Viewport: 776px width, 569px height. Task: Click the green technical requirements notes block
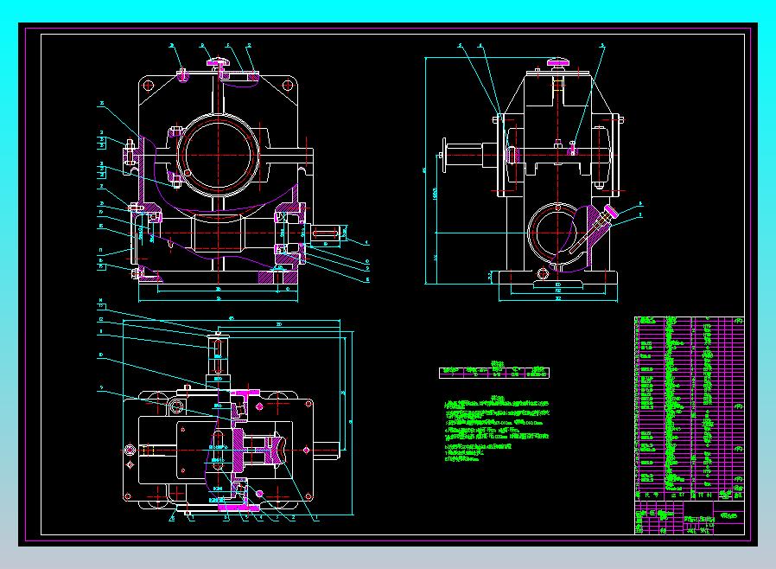[x=496, y=430]
